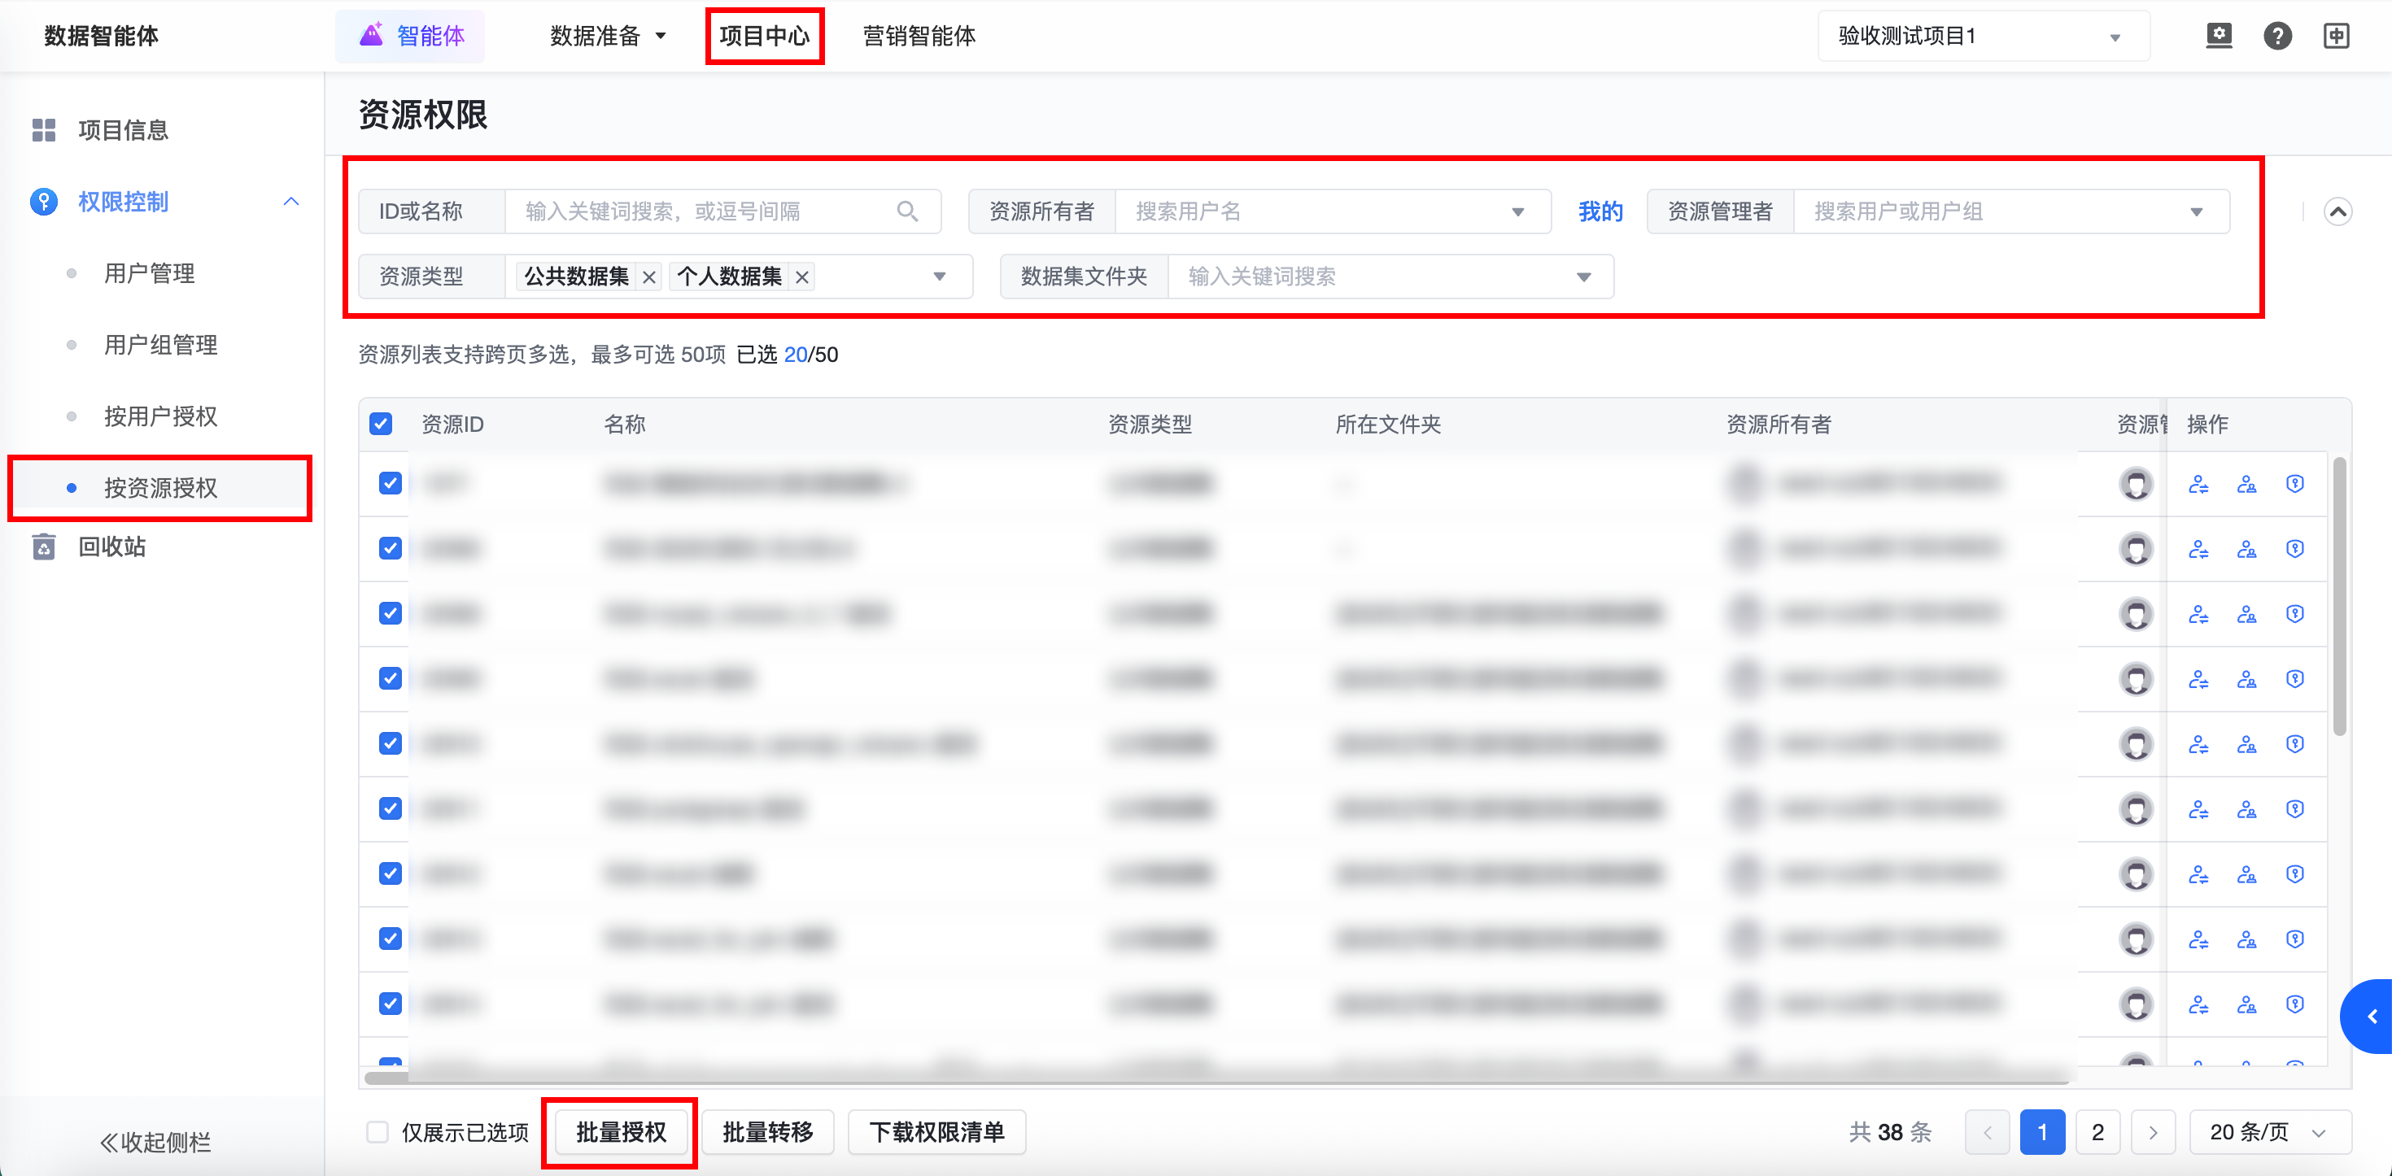The height and width of the screenshot is (1176, 2392).
Task: Remove the 公共数据集 filter tag
Action: (649, 277)
